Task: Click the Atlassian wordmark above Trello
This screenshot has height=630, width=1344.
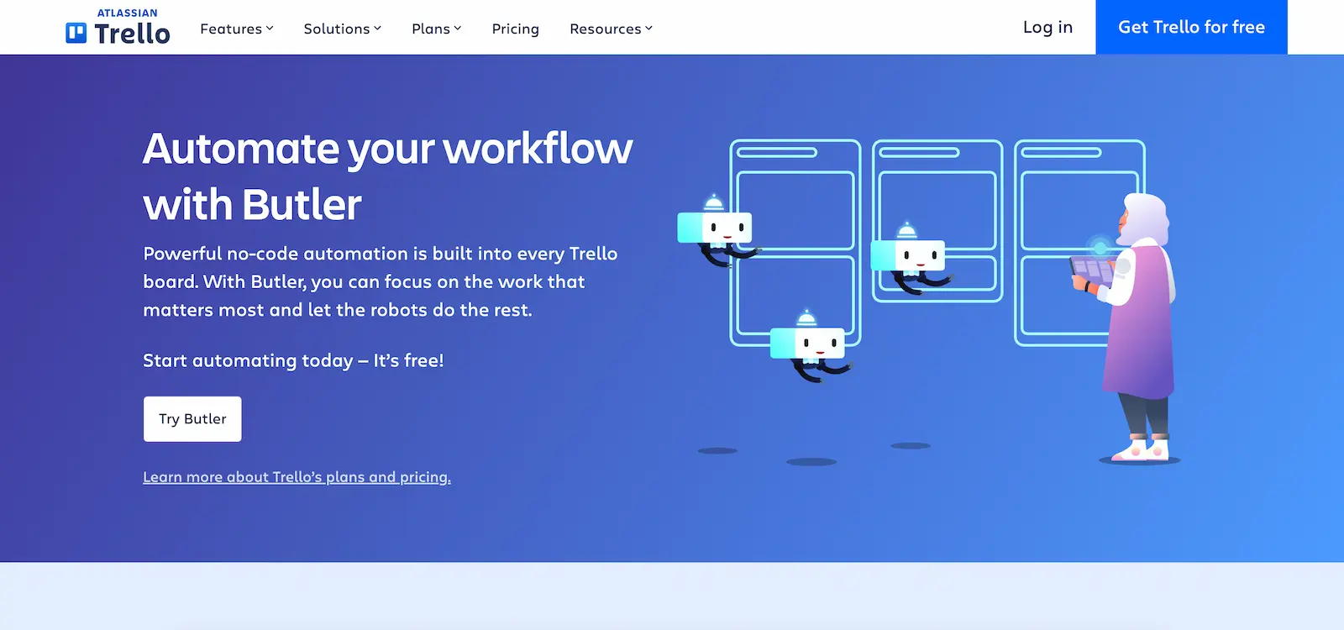Action: point(128,13)
